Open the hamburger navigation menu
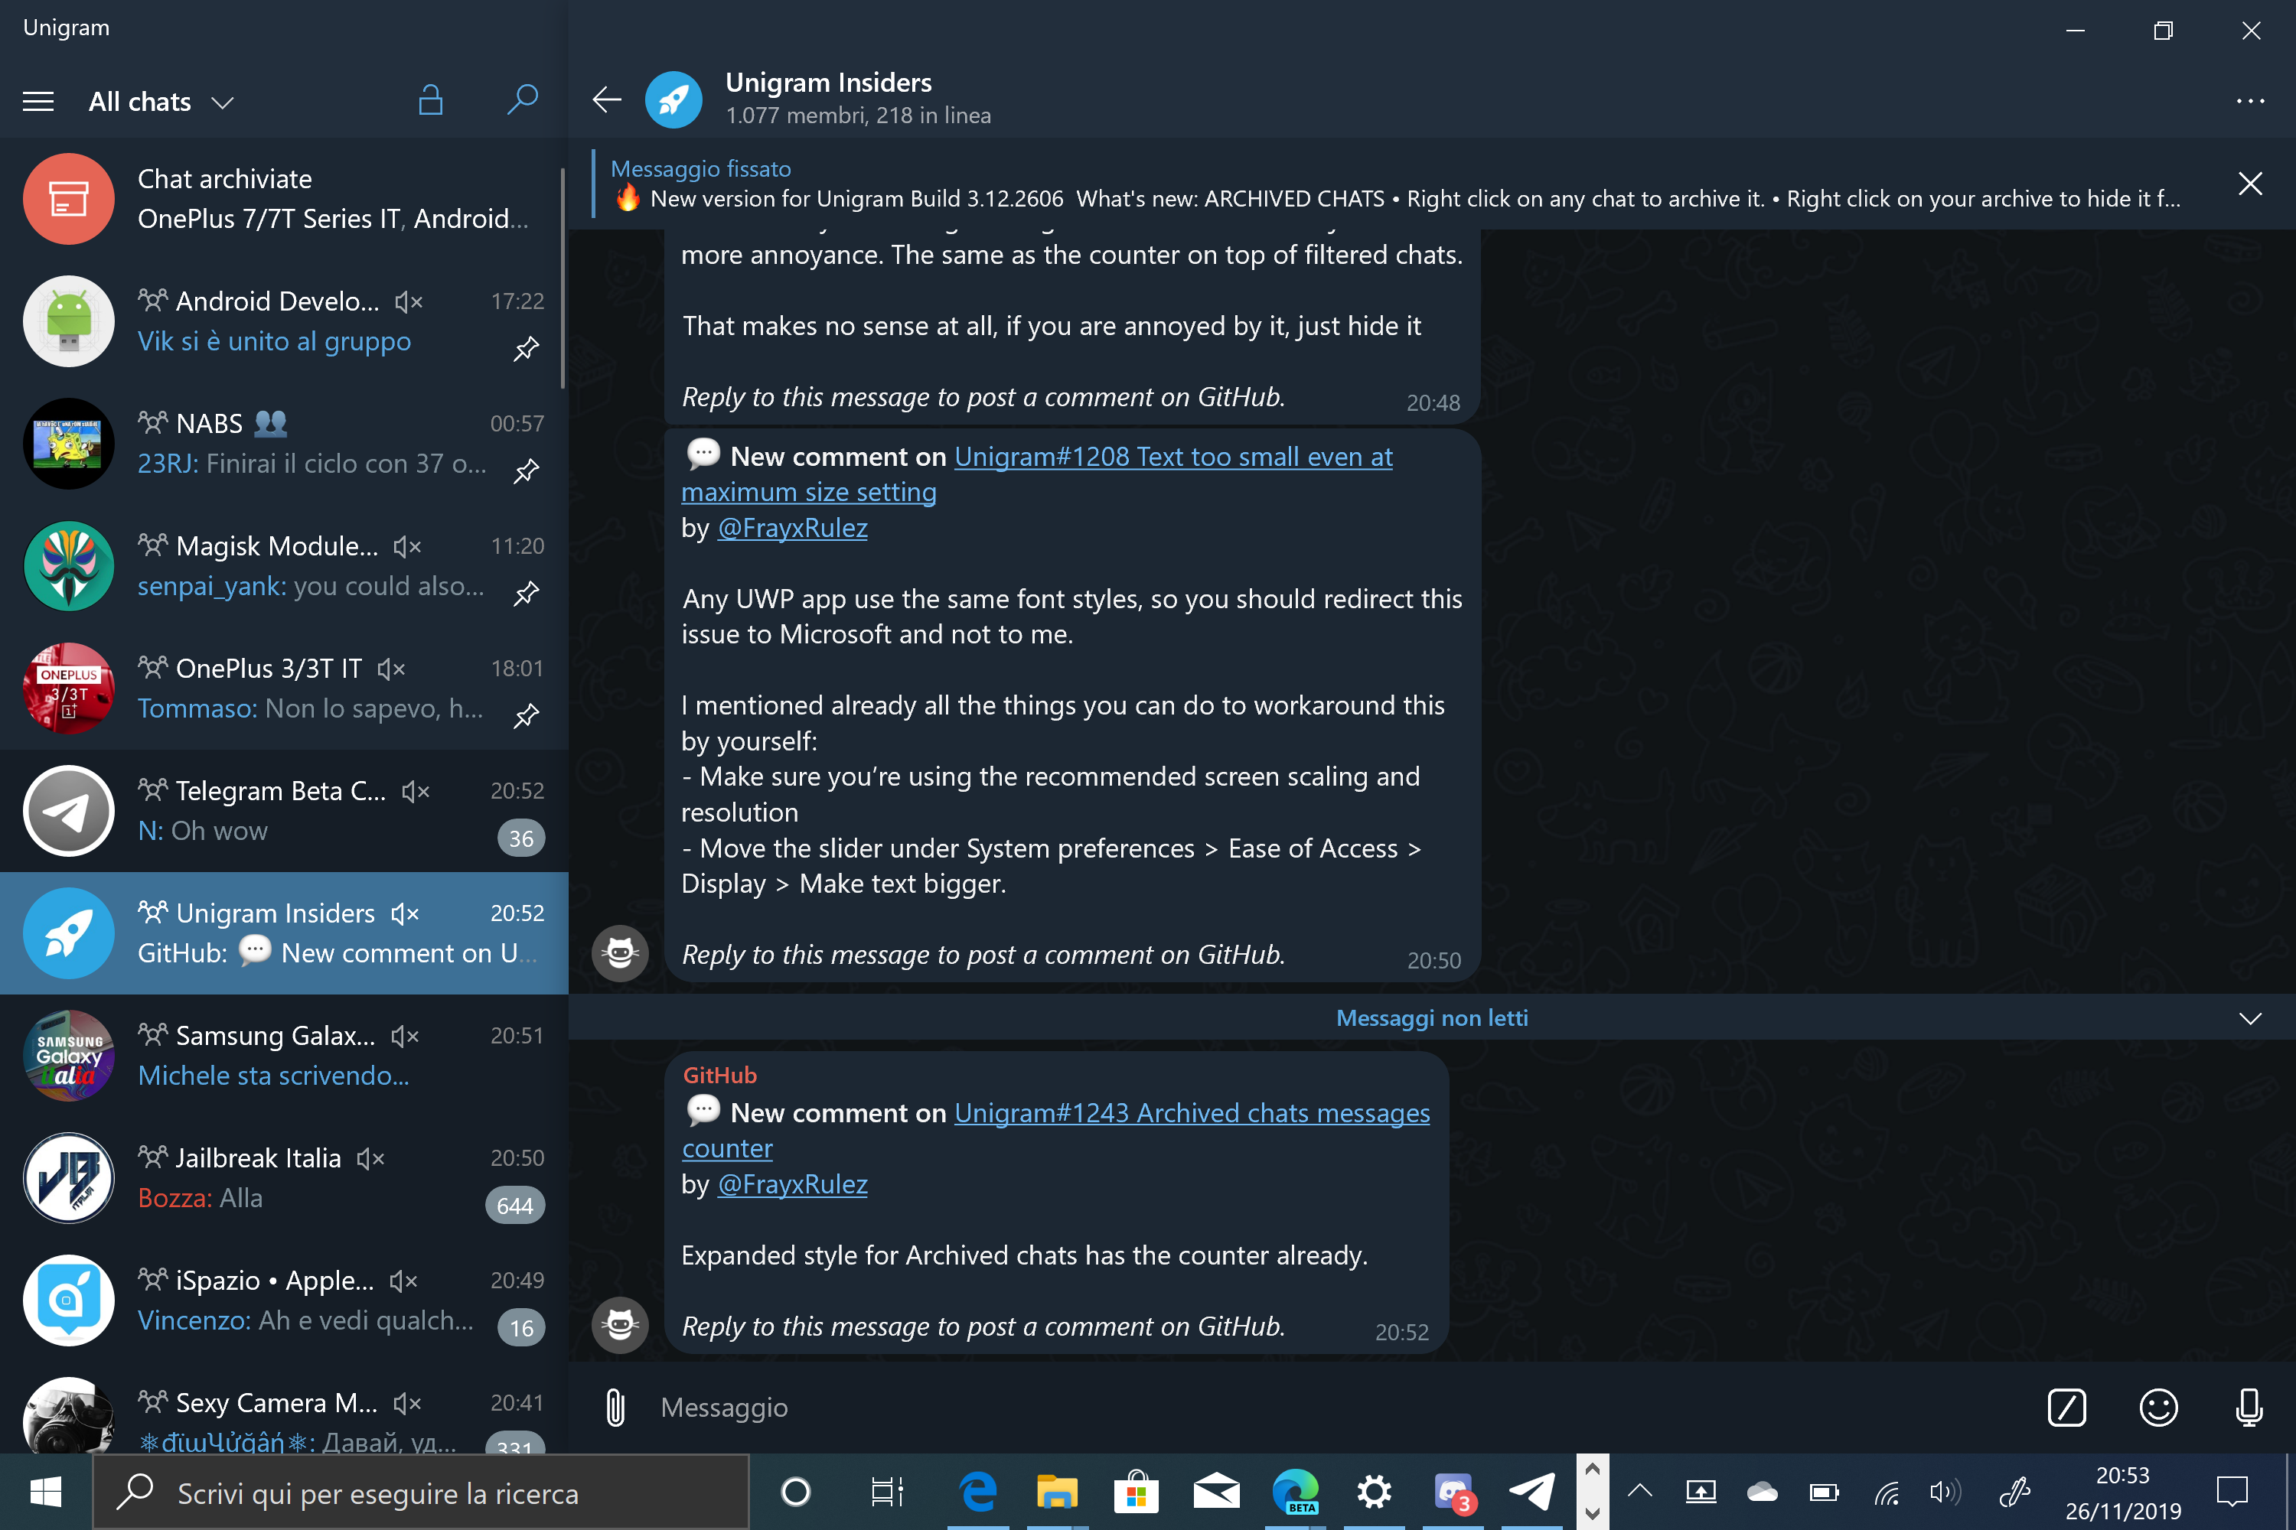The width and height of the screenshot is (2296, 1530). click(38, 100)
